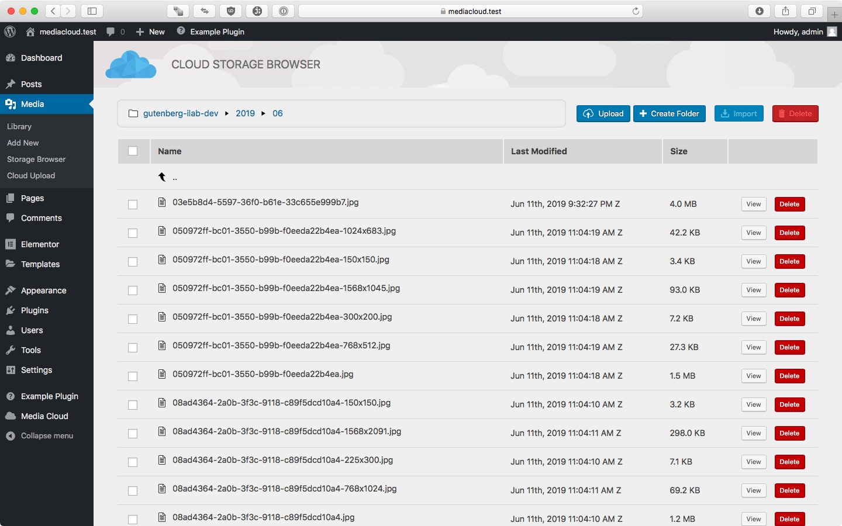The image size is (842, 526).
Task: Open the Templates folder icon
Action: click(x=10, y=264)
